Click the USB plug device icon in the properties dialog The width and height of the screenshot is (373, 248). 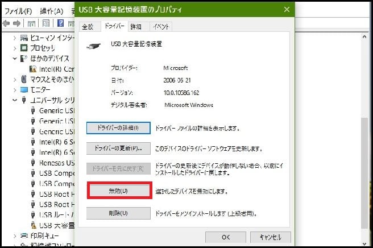[93, 46]
